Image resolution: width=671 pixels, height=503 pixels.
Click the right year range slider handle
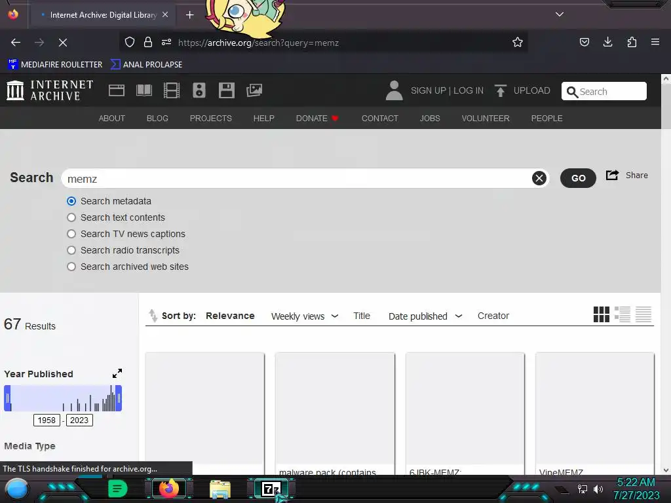119,398
